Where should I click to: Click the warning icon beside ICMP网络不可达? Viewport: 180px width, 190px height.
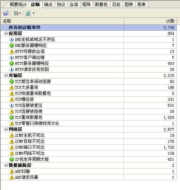12,153
